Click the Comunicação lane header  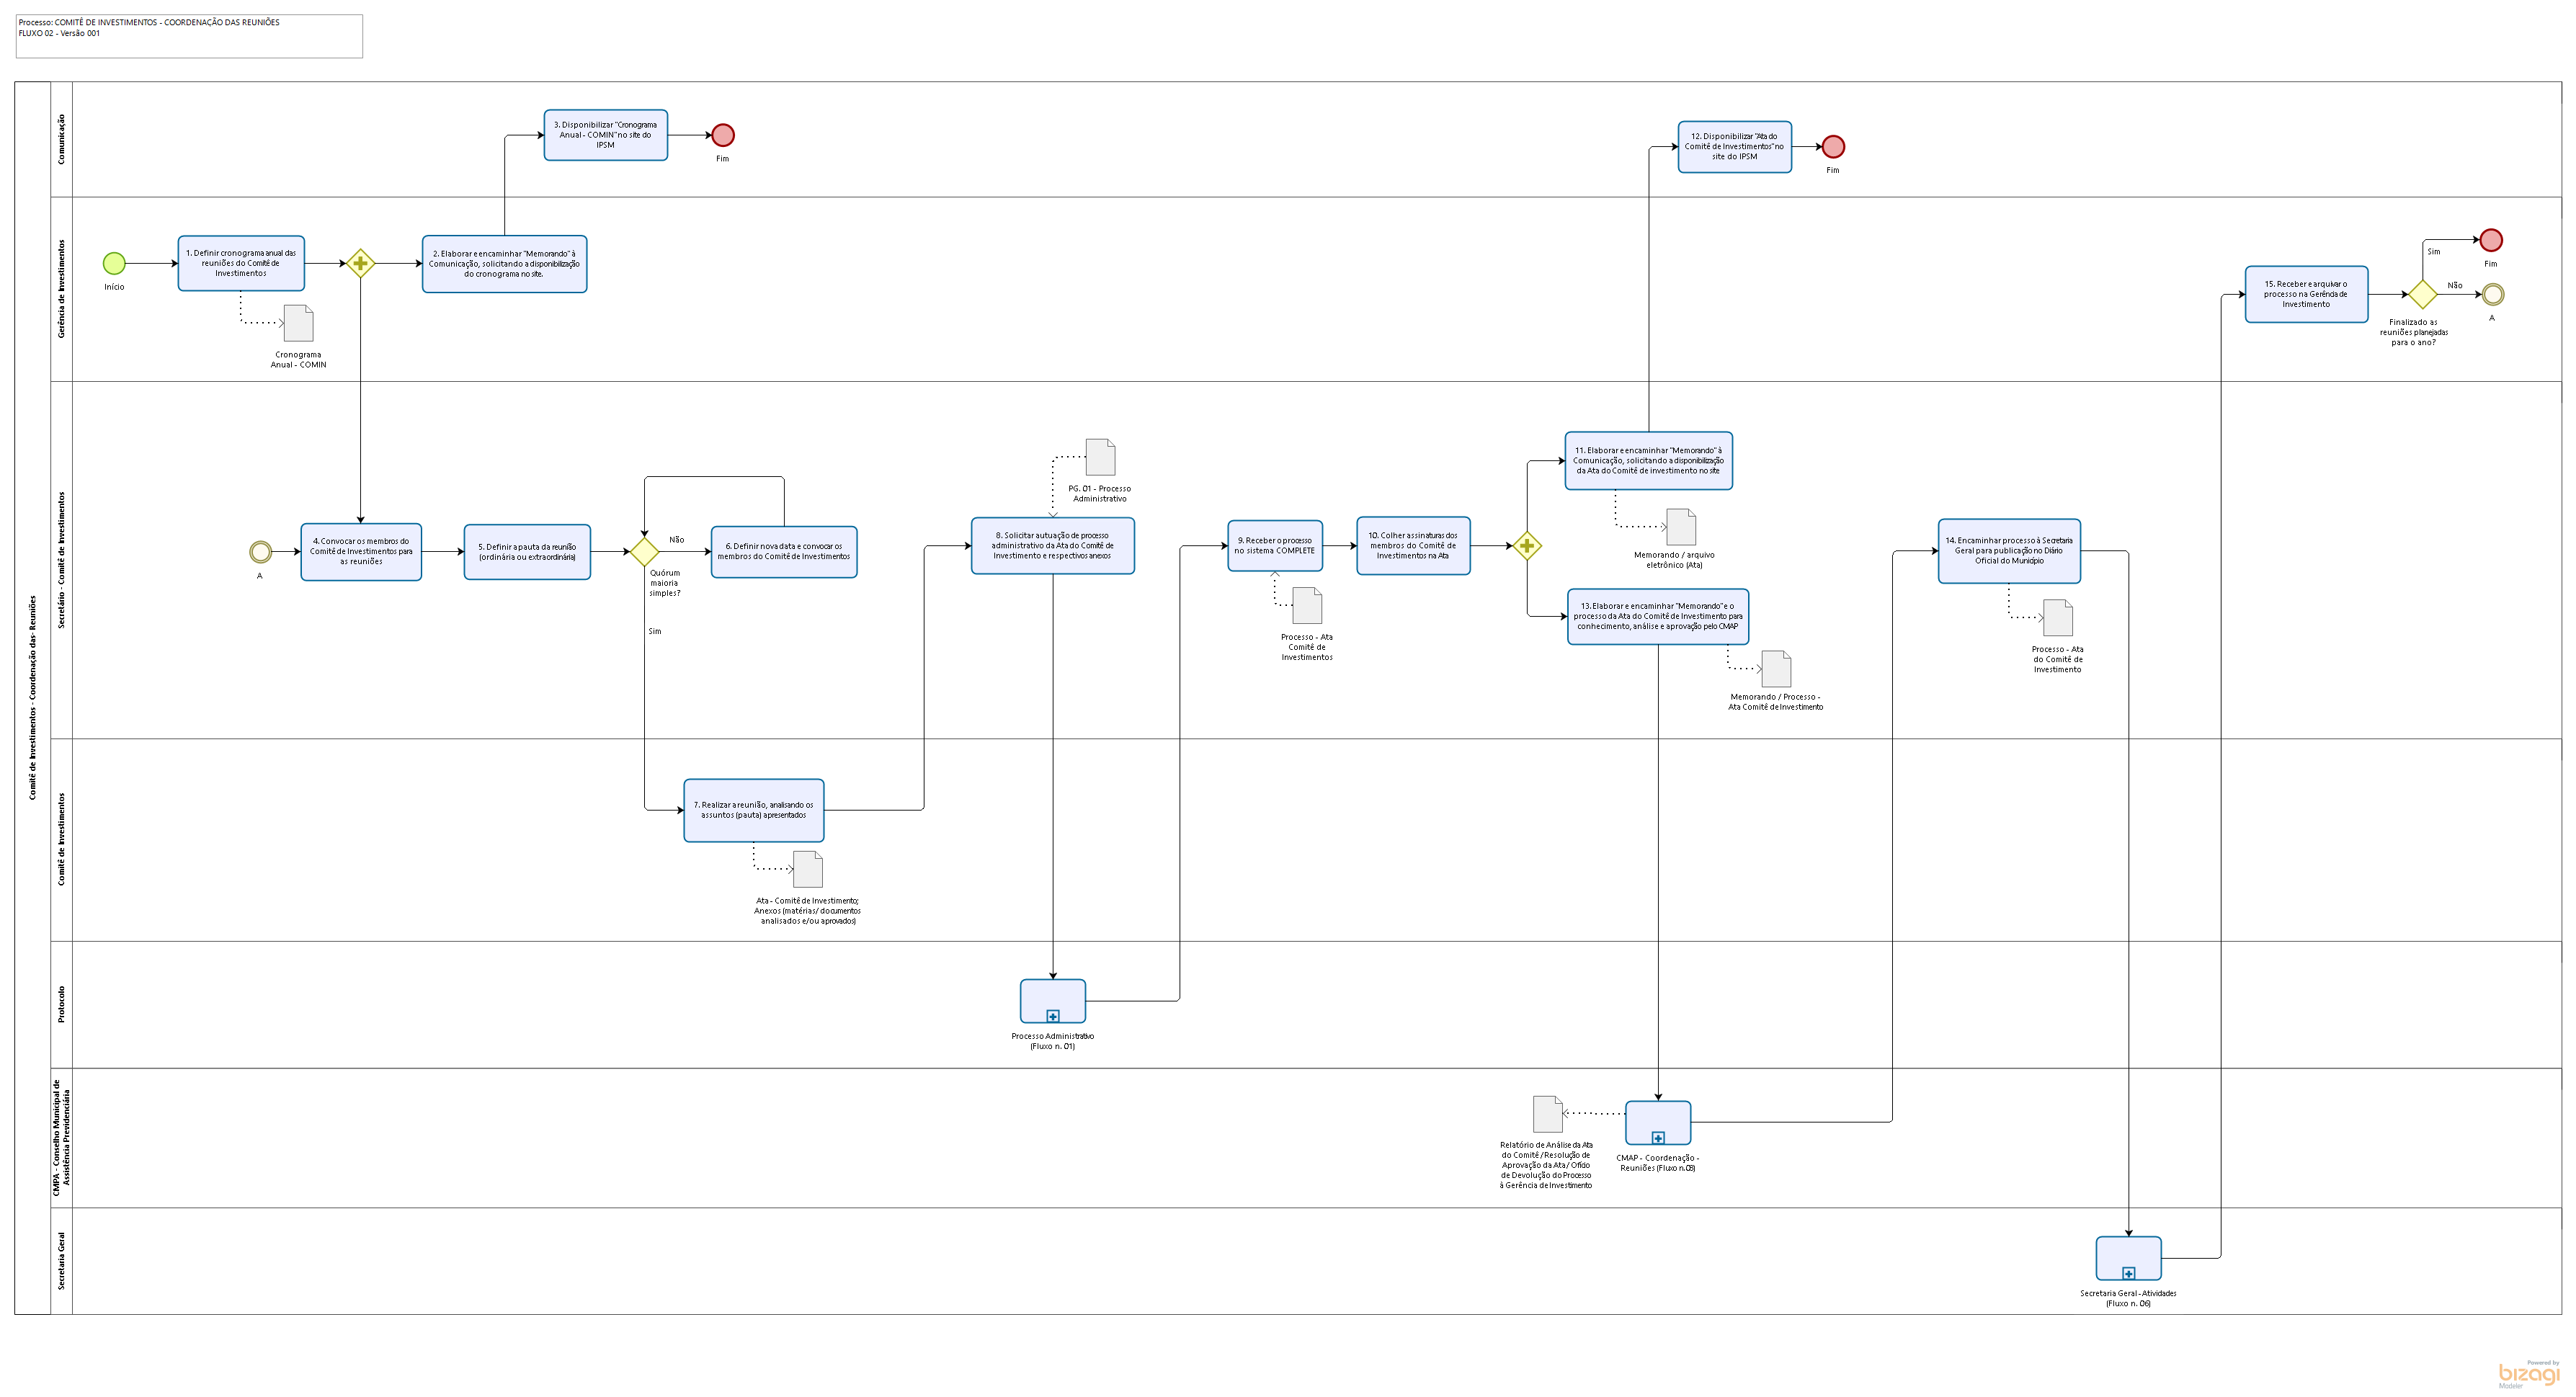coord(61,139)
